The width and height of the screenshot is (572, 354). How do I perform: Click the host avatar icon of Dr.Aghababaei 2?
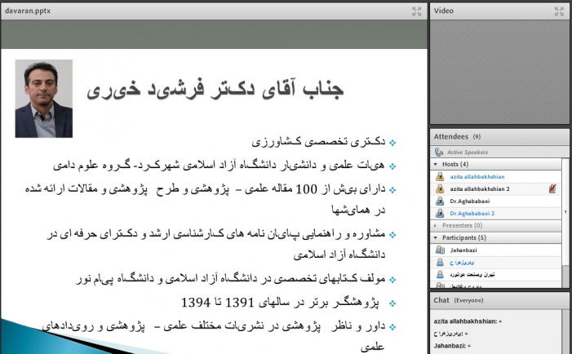click(x=440, y=213)
